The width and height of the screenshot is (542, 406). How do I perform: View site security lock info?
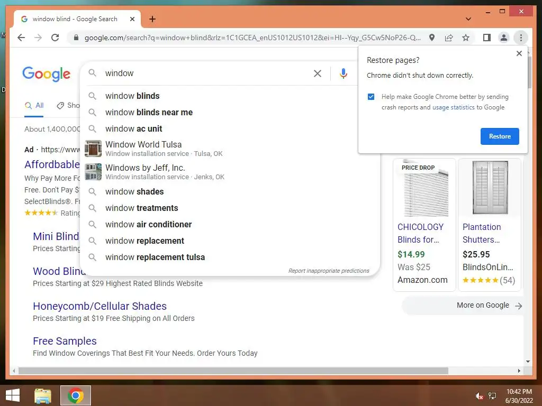[76, 38]
